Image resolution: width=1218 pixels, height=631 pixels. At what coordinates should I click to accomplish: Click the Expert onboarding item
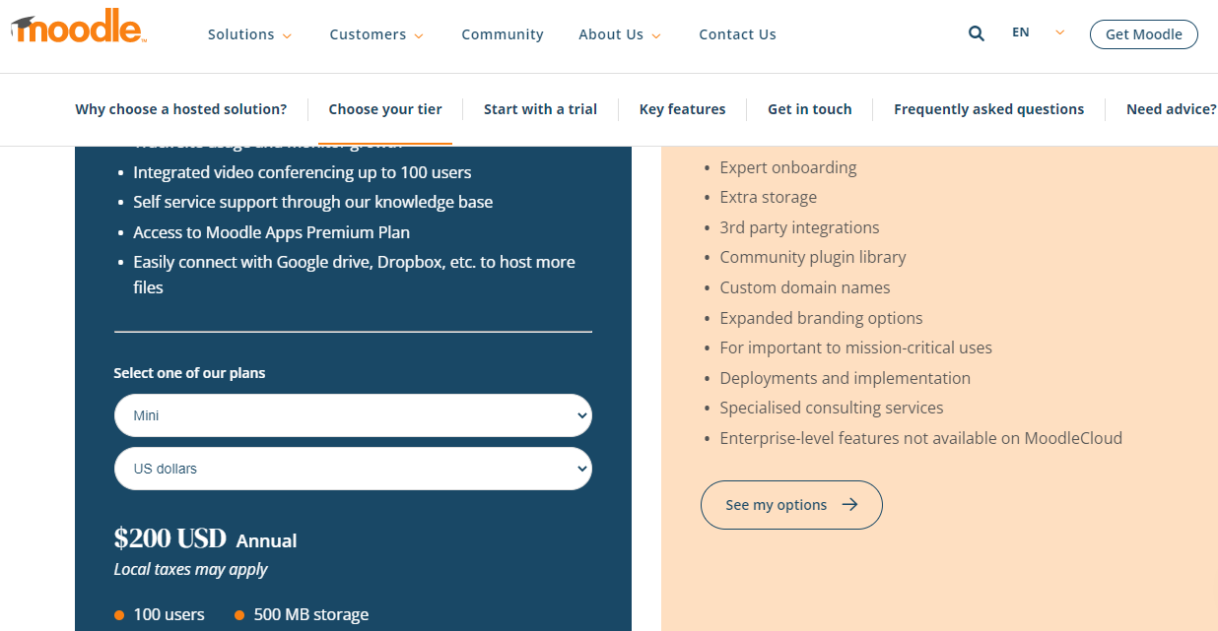coord(788,167)
